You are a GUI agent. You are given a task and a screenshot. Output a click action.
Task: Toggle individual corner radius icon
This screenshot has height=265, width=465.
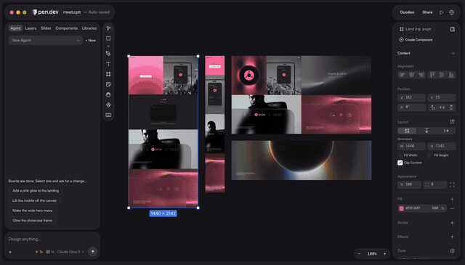(452, 184)
